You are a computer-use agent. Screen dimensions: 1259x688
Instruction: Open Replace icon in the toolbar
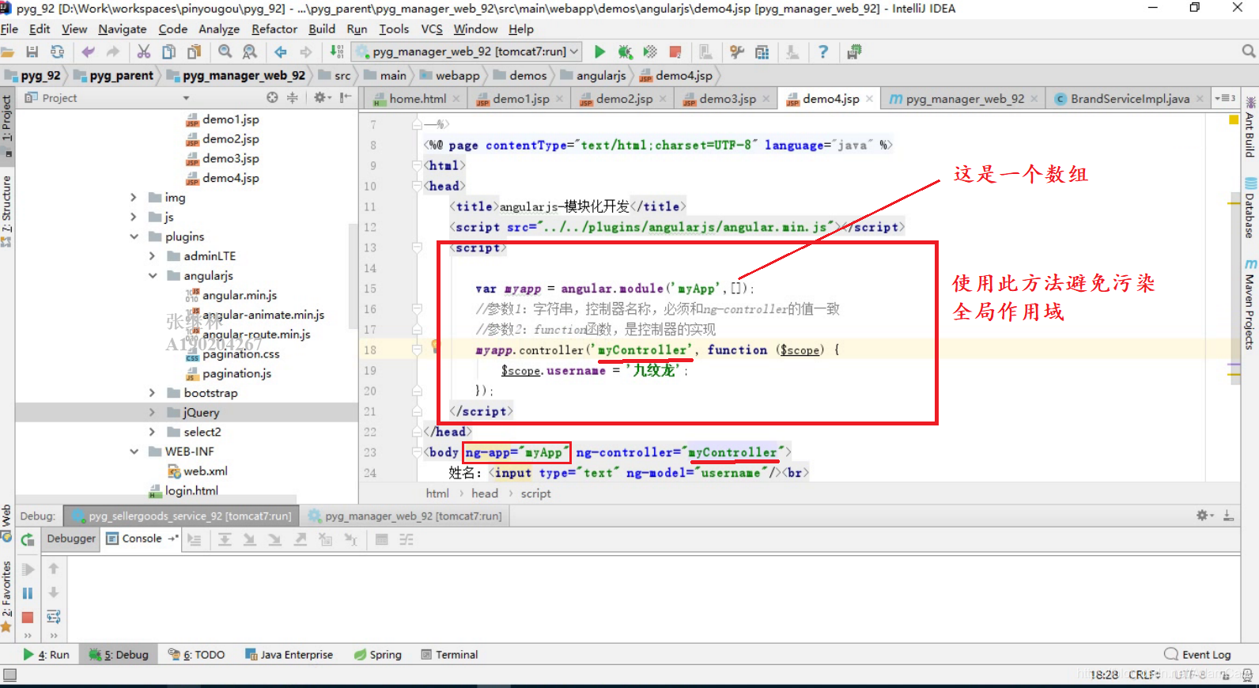[x=250, y=52]
